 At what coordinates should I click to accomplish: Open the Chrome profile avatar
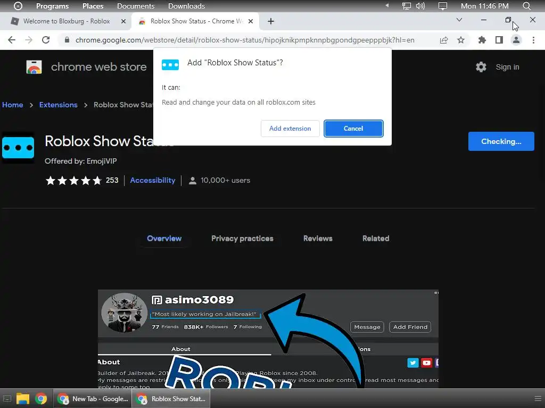tap(516, 40)
